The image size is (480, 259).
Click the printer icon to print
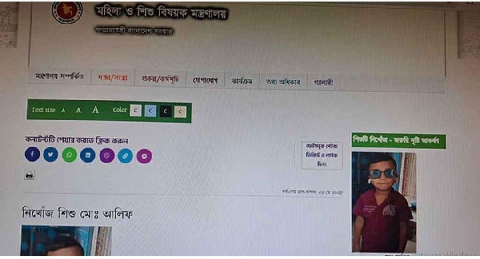click(x=29, y=175)
